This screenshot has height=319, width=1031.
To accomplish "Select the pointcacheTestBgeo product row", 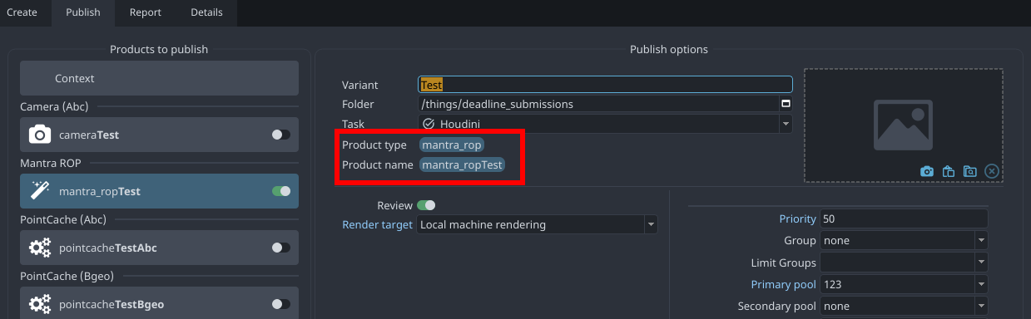I will tap(159, 304).
